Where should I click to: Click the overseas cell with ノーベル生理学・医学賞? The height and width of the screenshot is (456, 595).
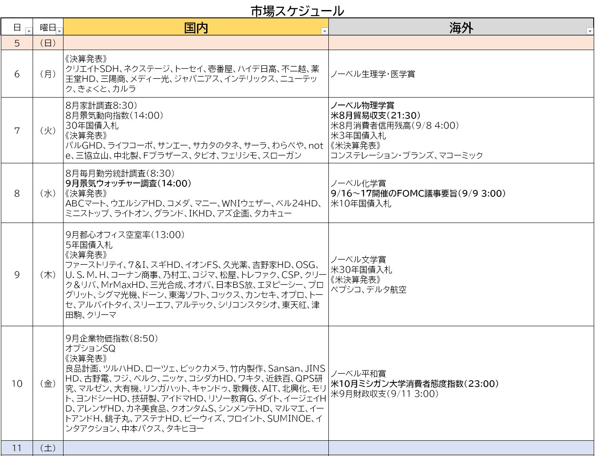point(461,74)
